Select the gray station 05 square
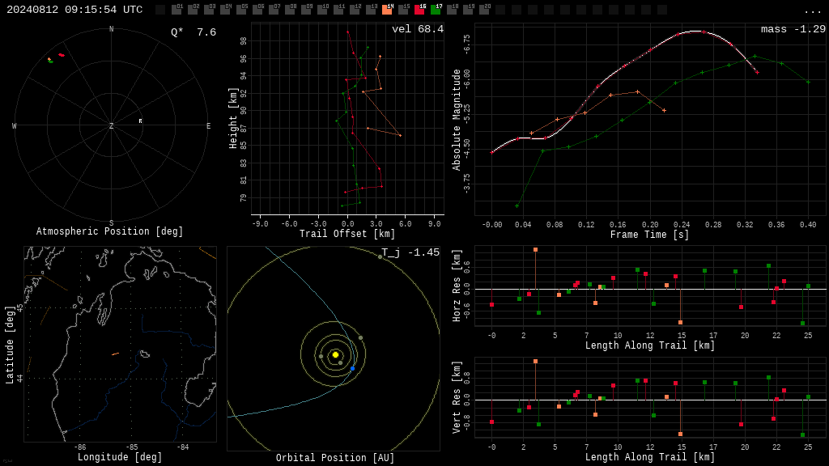Screen dimensions: 829x466 [x=241, y=9]
